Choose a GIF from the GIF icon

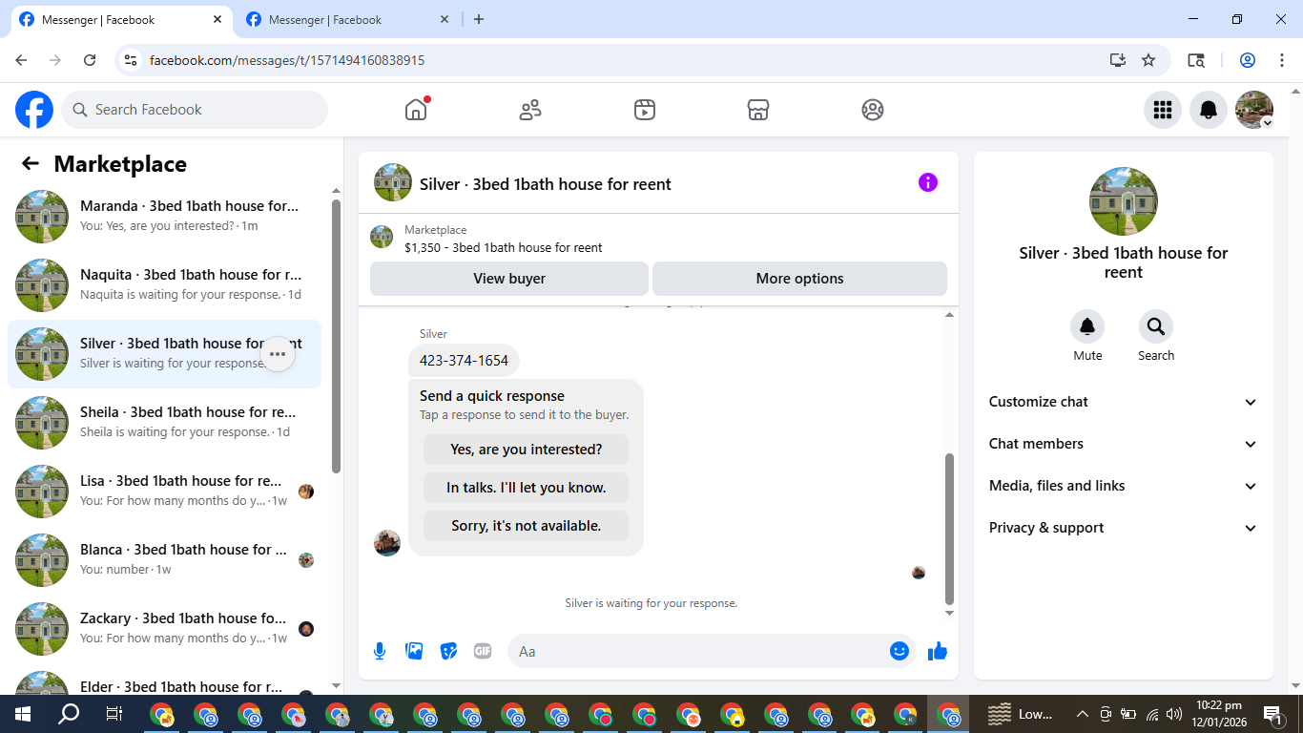pos(483,651)
